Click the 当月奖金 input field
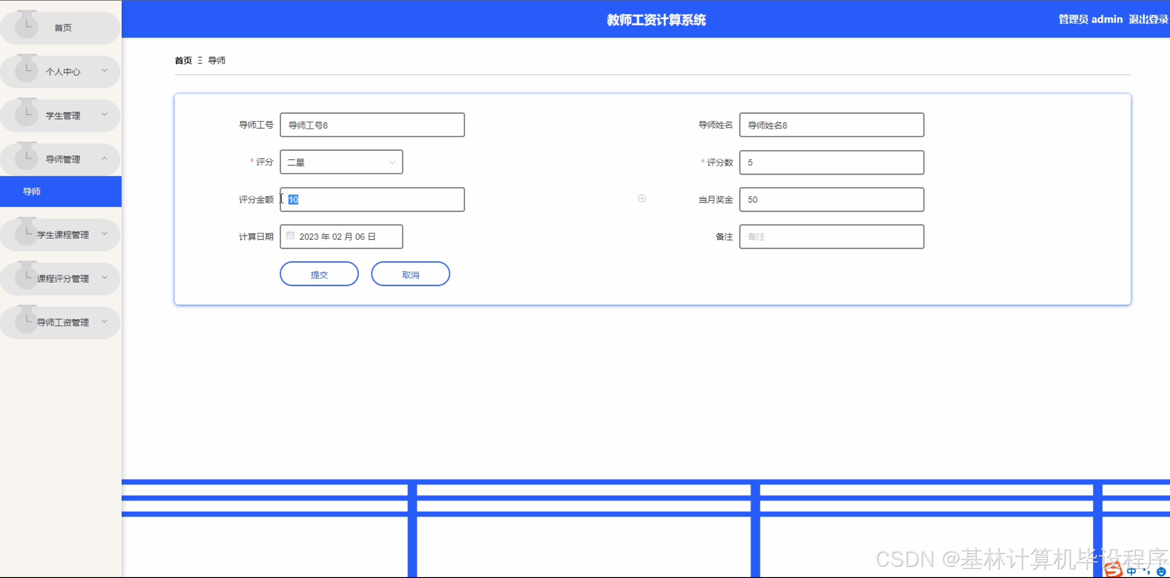1170x578 pixels. click(831, 200)
